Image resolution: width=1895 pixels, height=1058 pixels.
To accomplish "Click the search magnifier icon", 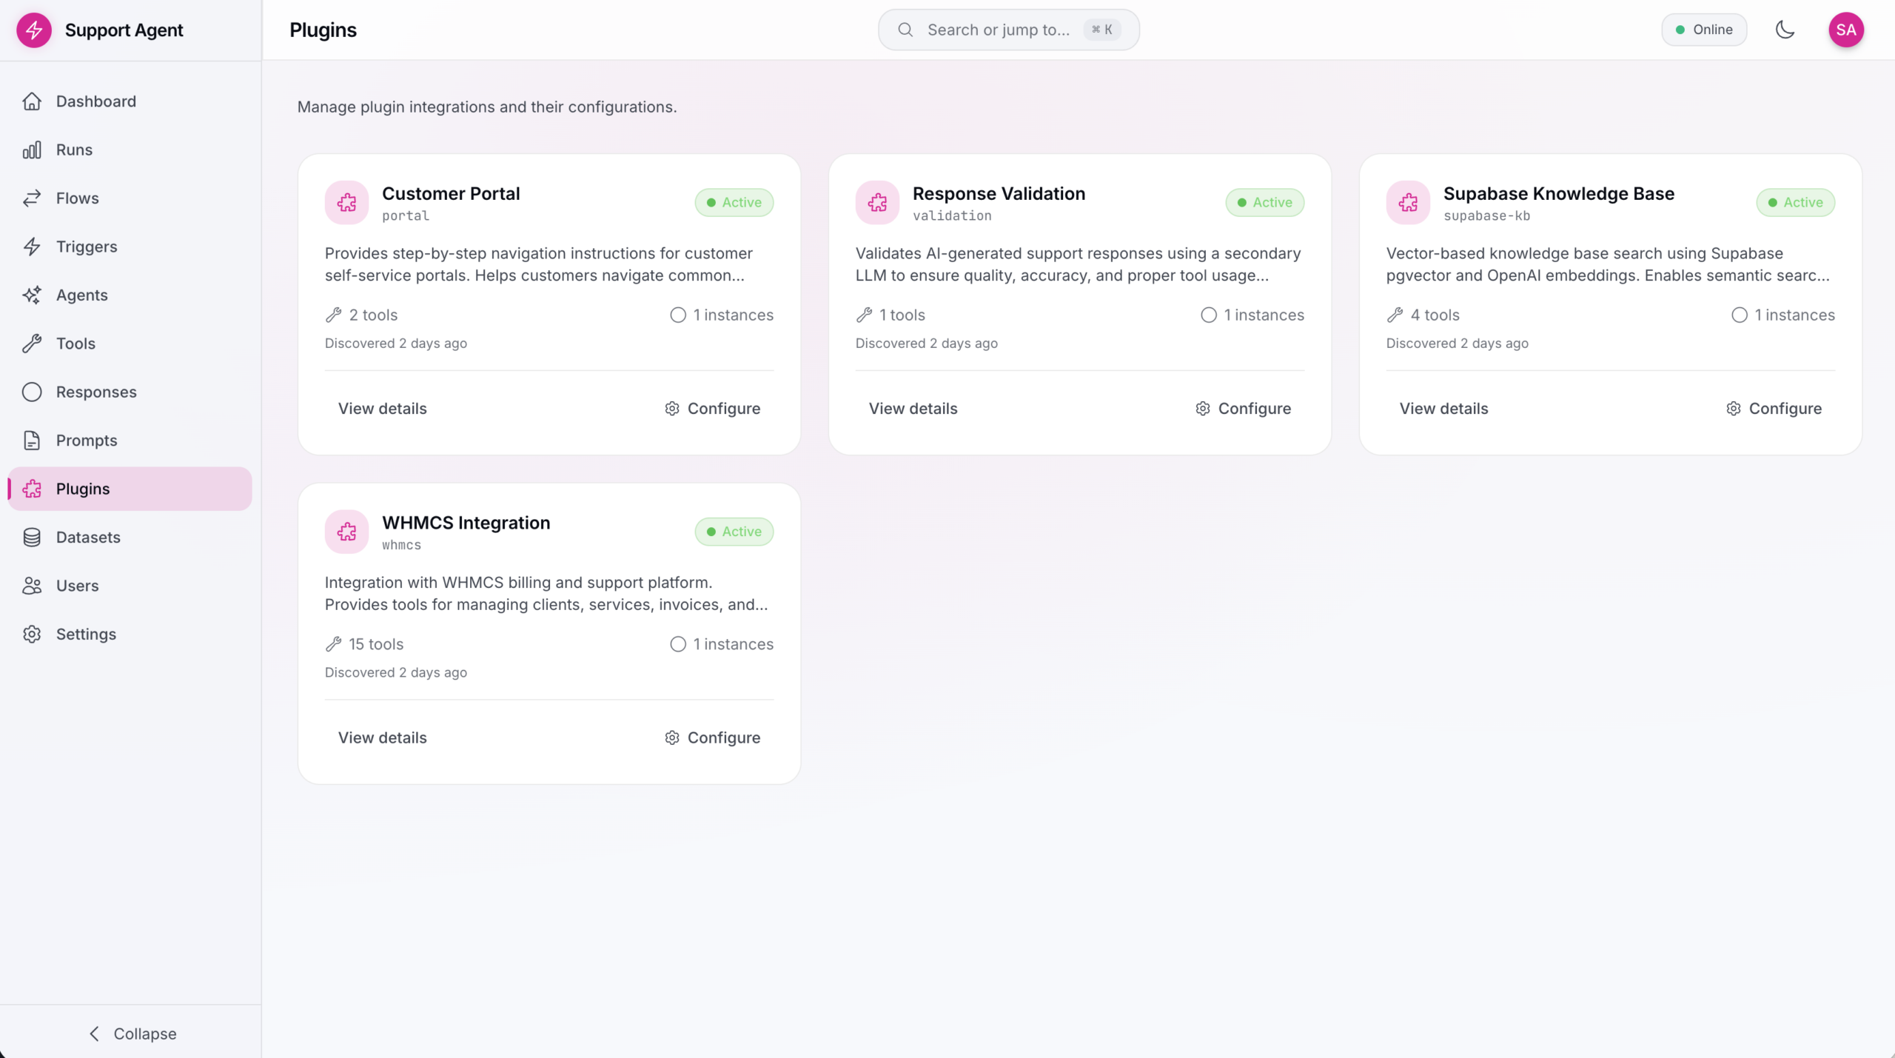I will 905,30.
